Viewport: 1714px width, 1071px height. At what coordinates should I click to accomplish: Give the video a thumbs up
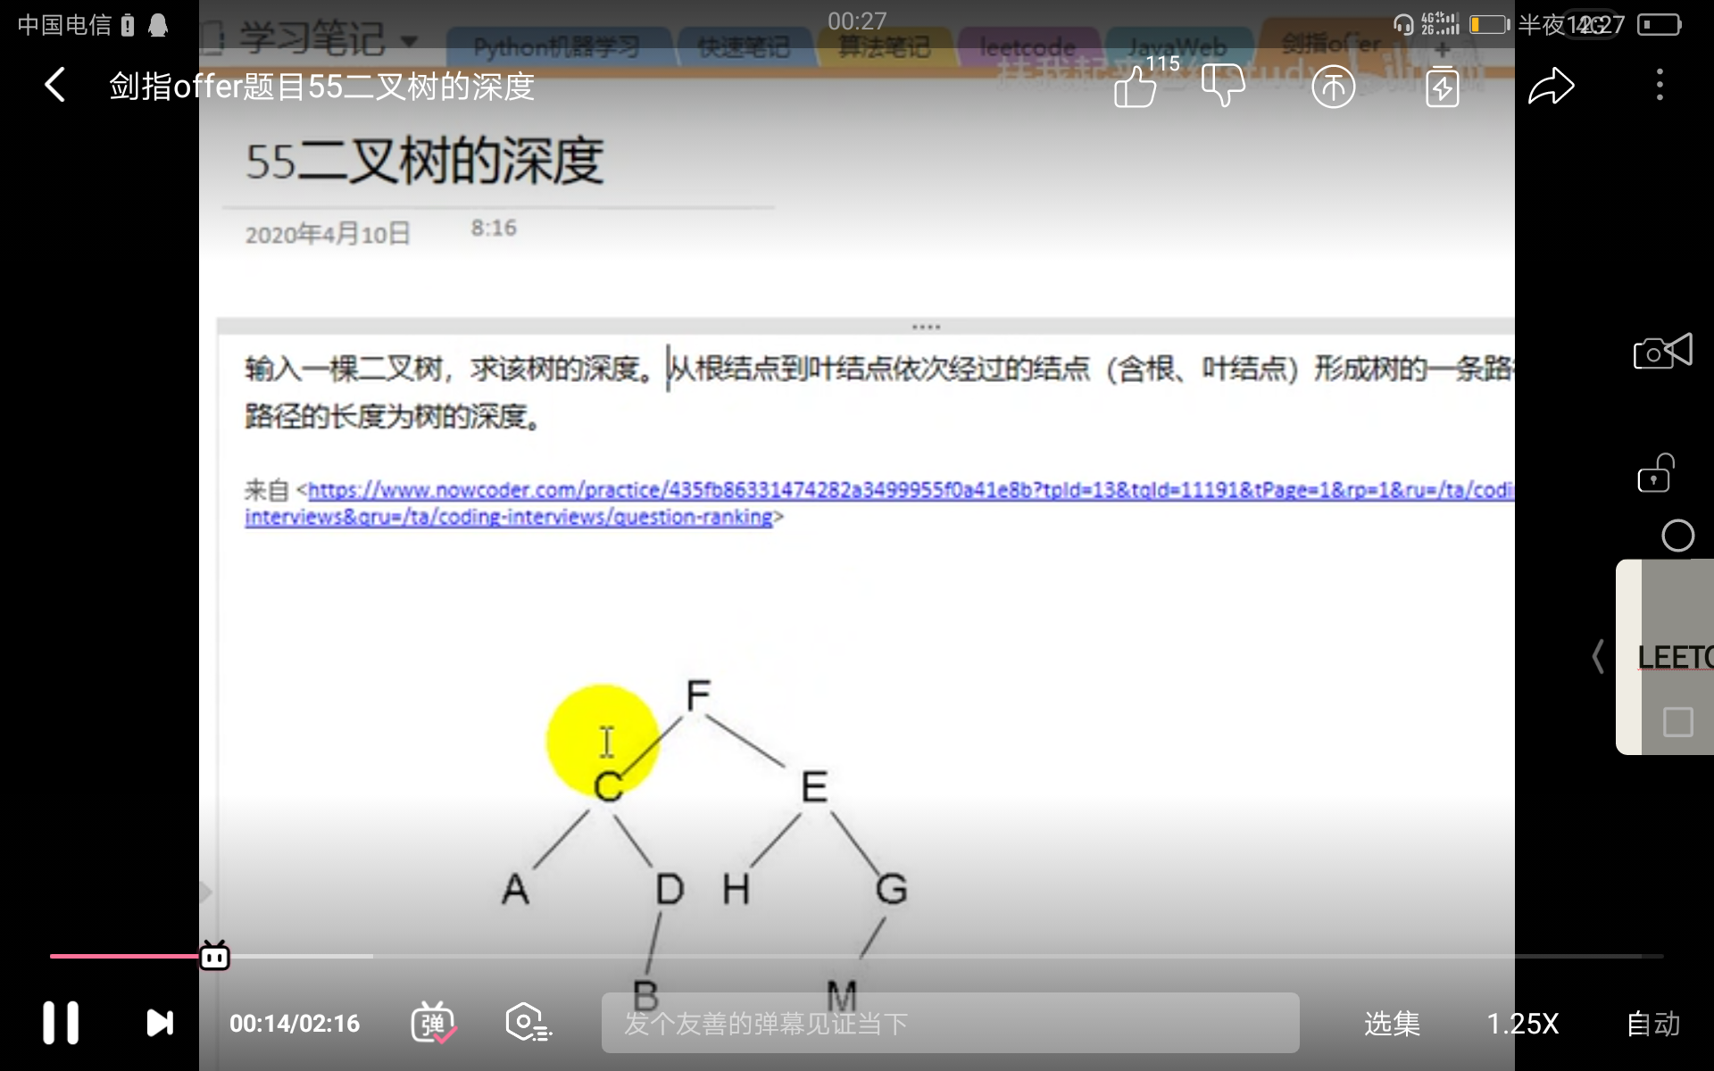(1134, 85)
